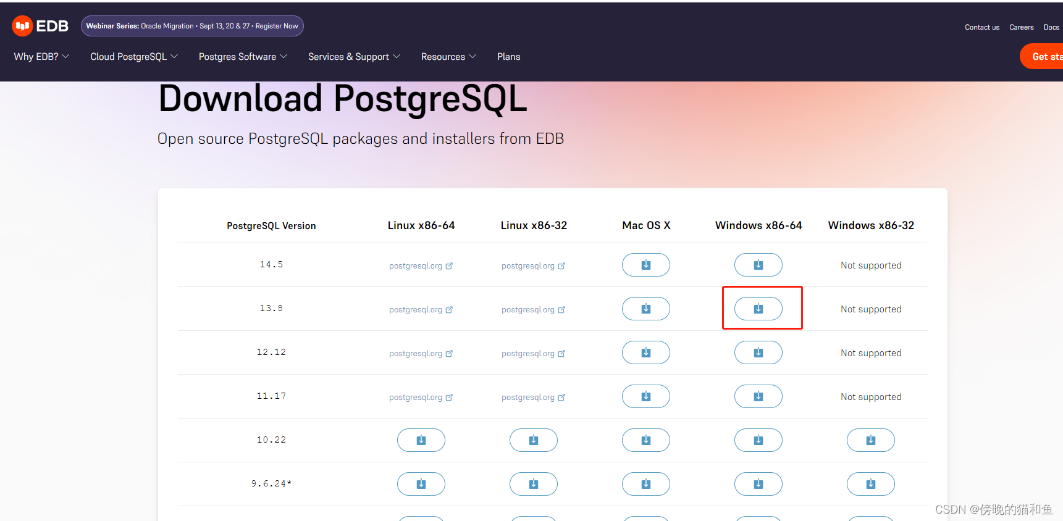Click Not supported in the 11.17 row

click(871, 397)
